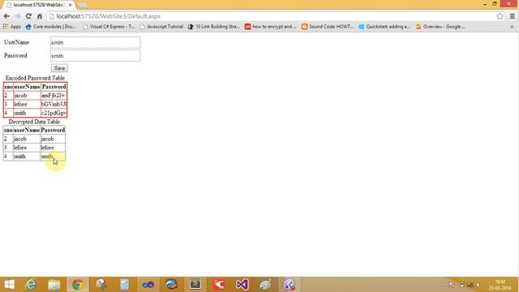Click Password header in Encoded Password Table
Image resolution: width=519 pixels, height=292 pixels.
tap(54, 87)
